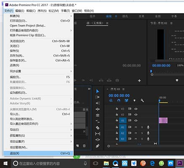Image resolution: width=184 pixels, height=168 pixels.
Task: Click the Insert button in source monitor
Action: click(x=101, y=80)
